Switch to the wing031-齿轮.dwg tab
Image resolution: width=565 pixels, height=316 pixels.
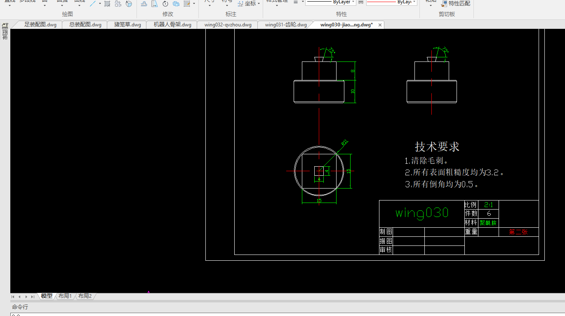click(286, 25)
